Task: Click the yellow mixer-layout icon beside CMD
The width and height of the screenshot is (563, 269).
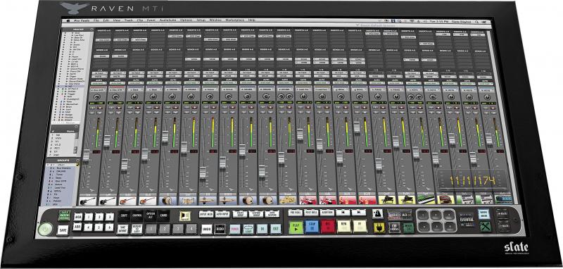Action: [x=185, y=215]
